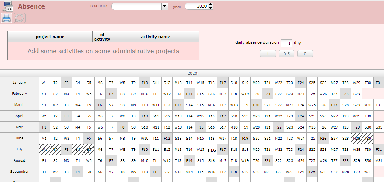The width and height of the screenshot is (384, 182).
Task: Click inside the resource combo box field
Action: click(136, 6)
